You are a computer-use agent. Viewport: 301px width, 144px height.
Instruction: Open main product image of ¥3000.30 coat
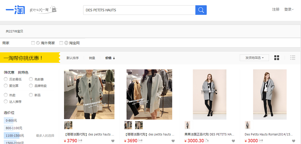coord(210,94)
